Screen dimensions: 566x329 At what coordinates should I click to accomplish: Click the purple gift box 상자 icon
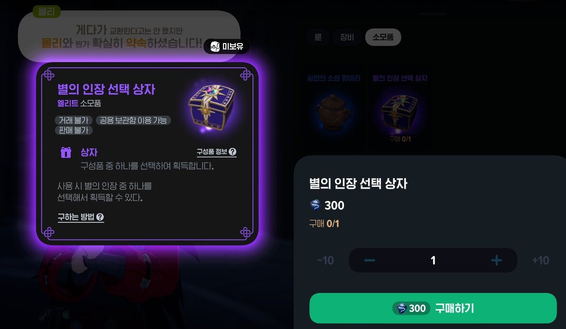coord(65,153)
